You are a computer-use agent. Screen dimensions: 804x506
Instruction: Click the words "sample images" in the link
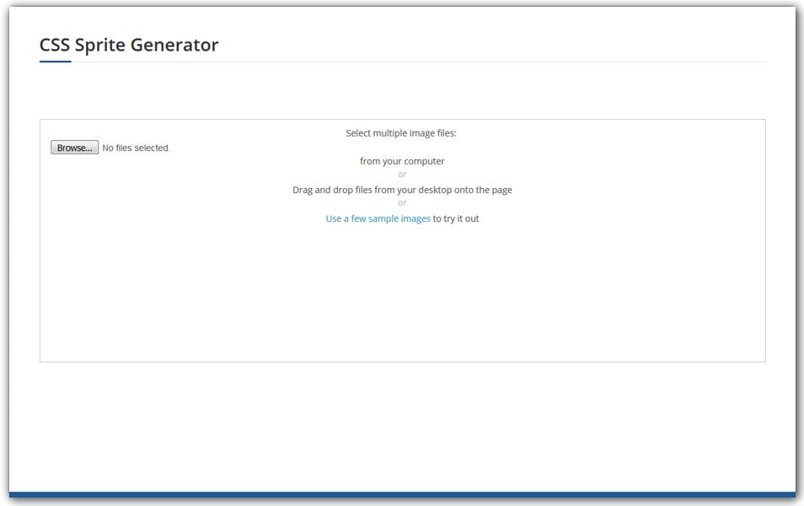pyautogui.click(x=399, y=218)
